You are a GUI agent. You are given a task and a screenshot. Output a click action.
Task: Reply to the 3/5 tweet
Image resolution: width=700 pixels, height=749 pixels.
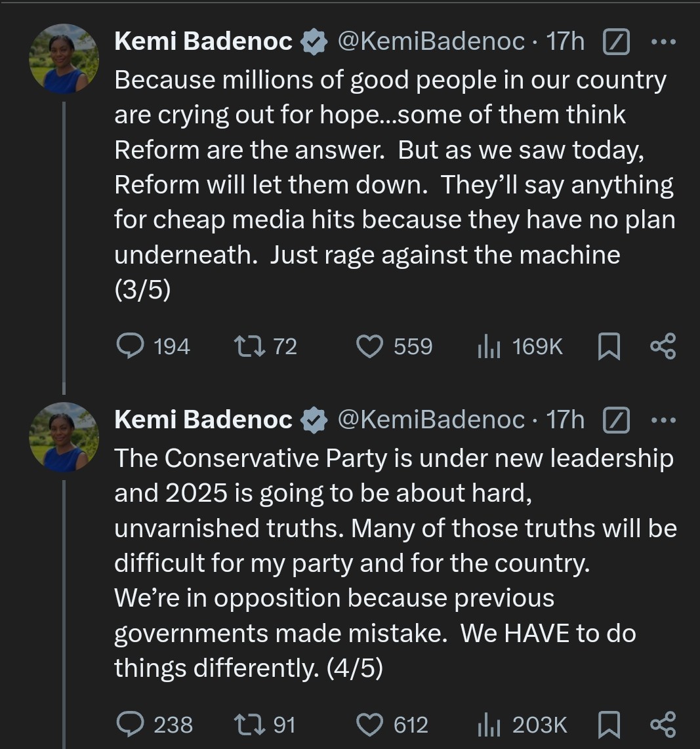130,346
